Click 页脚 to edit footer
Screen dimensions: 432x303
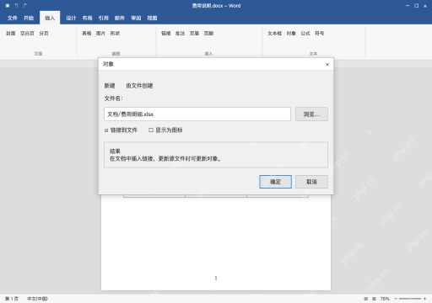[x=208, y=33]
